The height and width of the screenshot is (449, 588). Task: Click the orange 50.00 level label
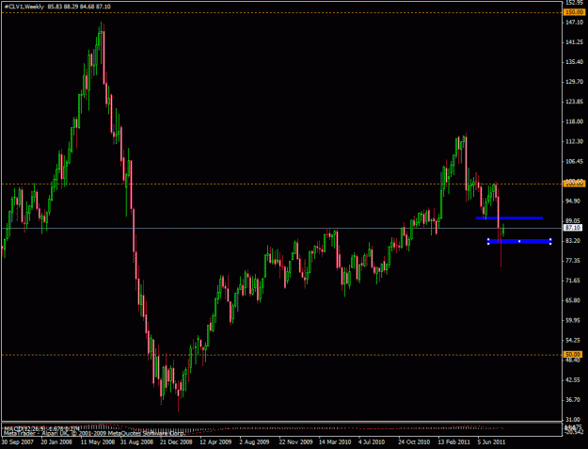point(573,354)
